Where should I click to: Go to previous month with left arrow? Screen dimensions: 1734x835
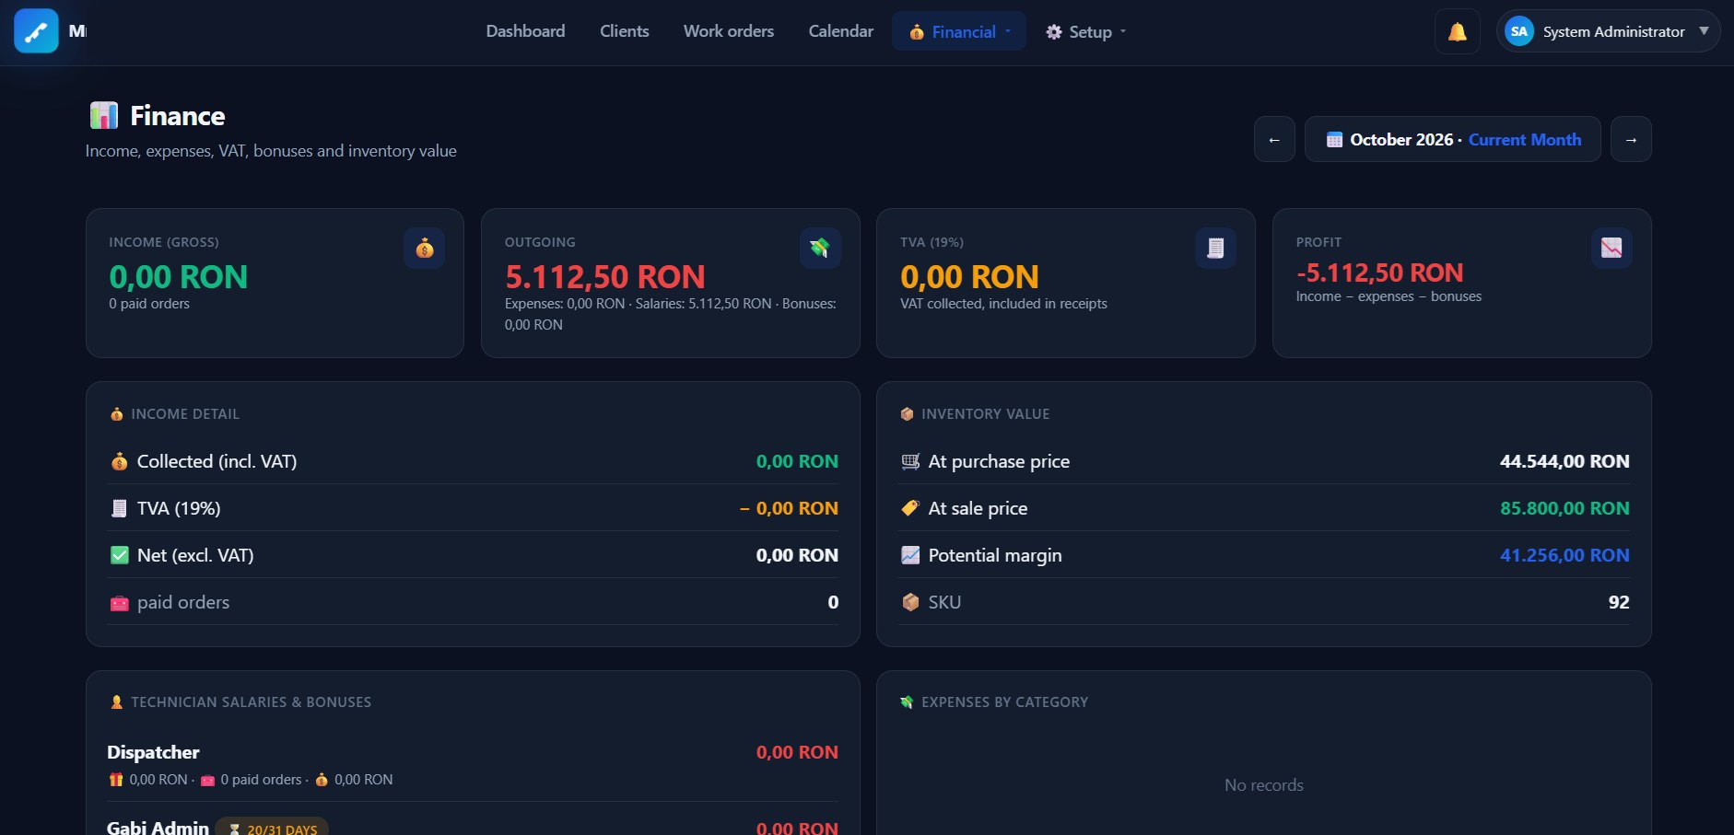[x=1274, y=139]
